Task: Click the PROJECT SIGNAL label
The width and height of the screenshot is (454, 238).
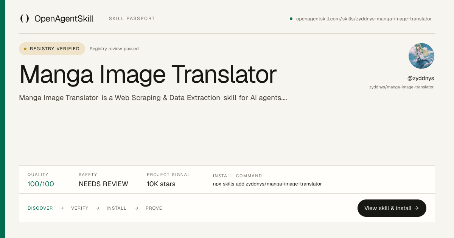Action: (168, 175)
